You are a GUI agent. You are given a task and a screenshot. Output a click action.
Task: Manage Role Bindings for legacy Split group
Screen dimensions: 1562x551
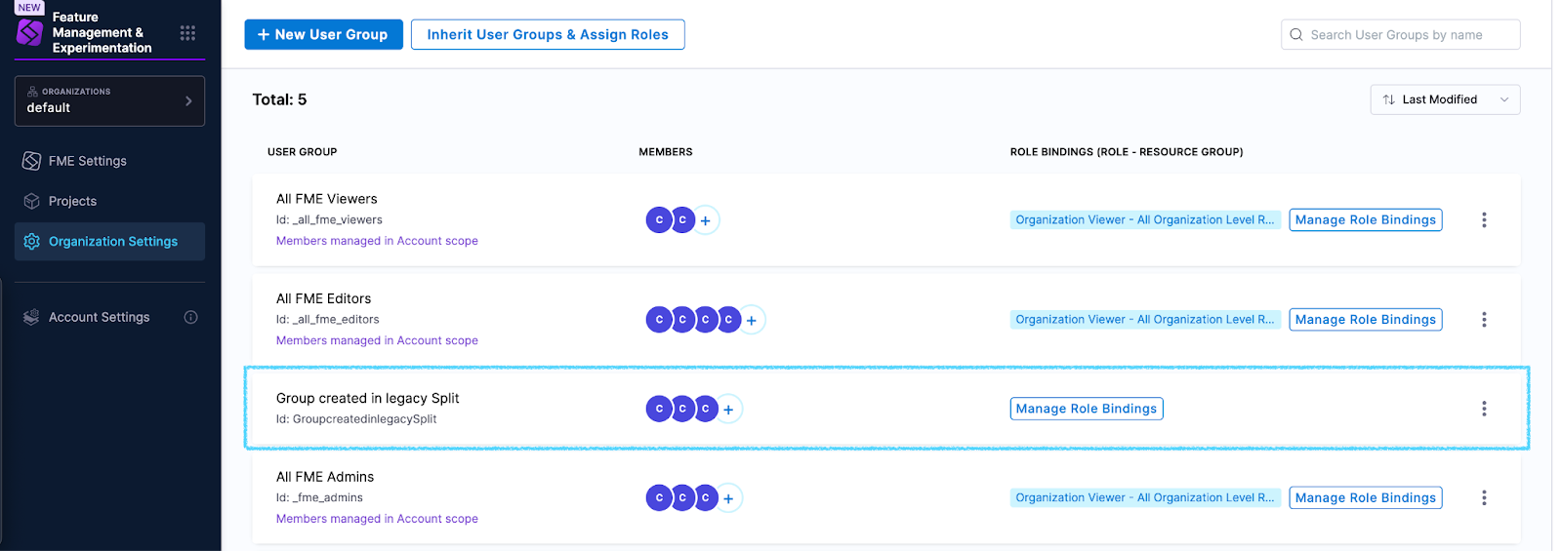pos(1086,409)
